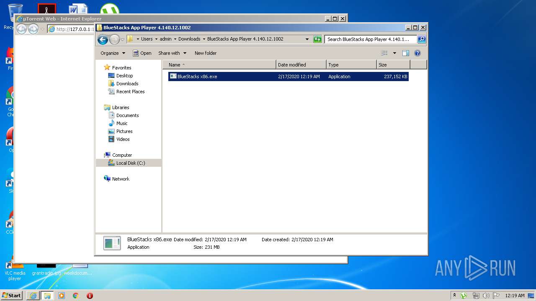Click the file thumbnail in details pane
Viewport: 536px width, 301px height.
tap(112, 243)
